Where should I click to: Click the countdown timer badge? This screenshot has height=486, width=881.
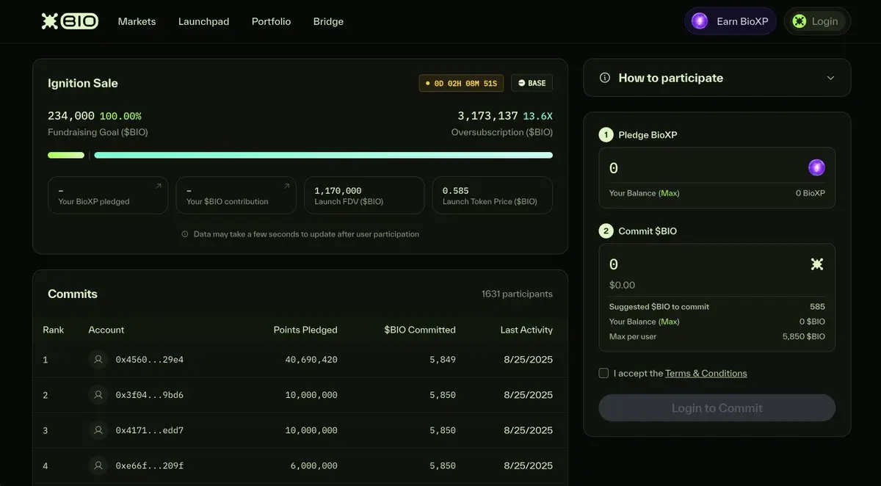(x=461, y=83)
